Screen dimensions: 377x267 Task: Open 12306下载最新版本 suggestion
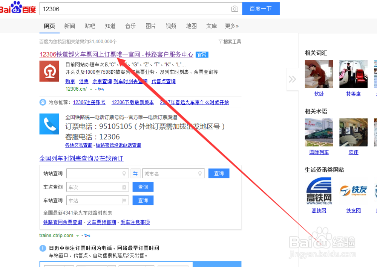[x=133, y=102]
